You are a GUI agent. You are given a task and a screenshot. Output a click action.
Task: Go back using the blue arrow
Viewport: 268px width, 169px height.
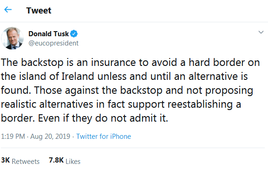click(x=8, y=10)
